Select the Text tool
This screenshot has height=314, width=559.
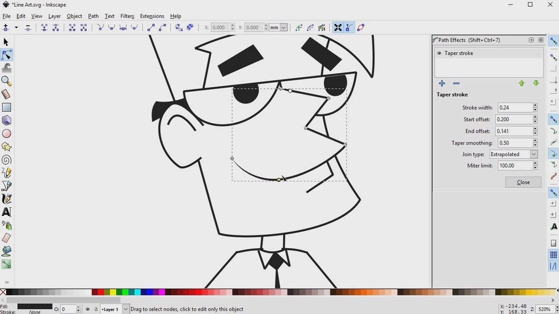(x=7, y=212)
